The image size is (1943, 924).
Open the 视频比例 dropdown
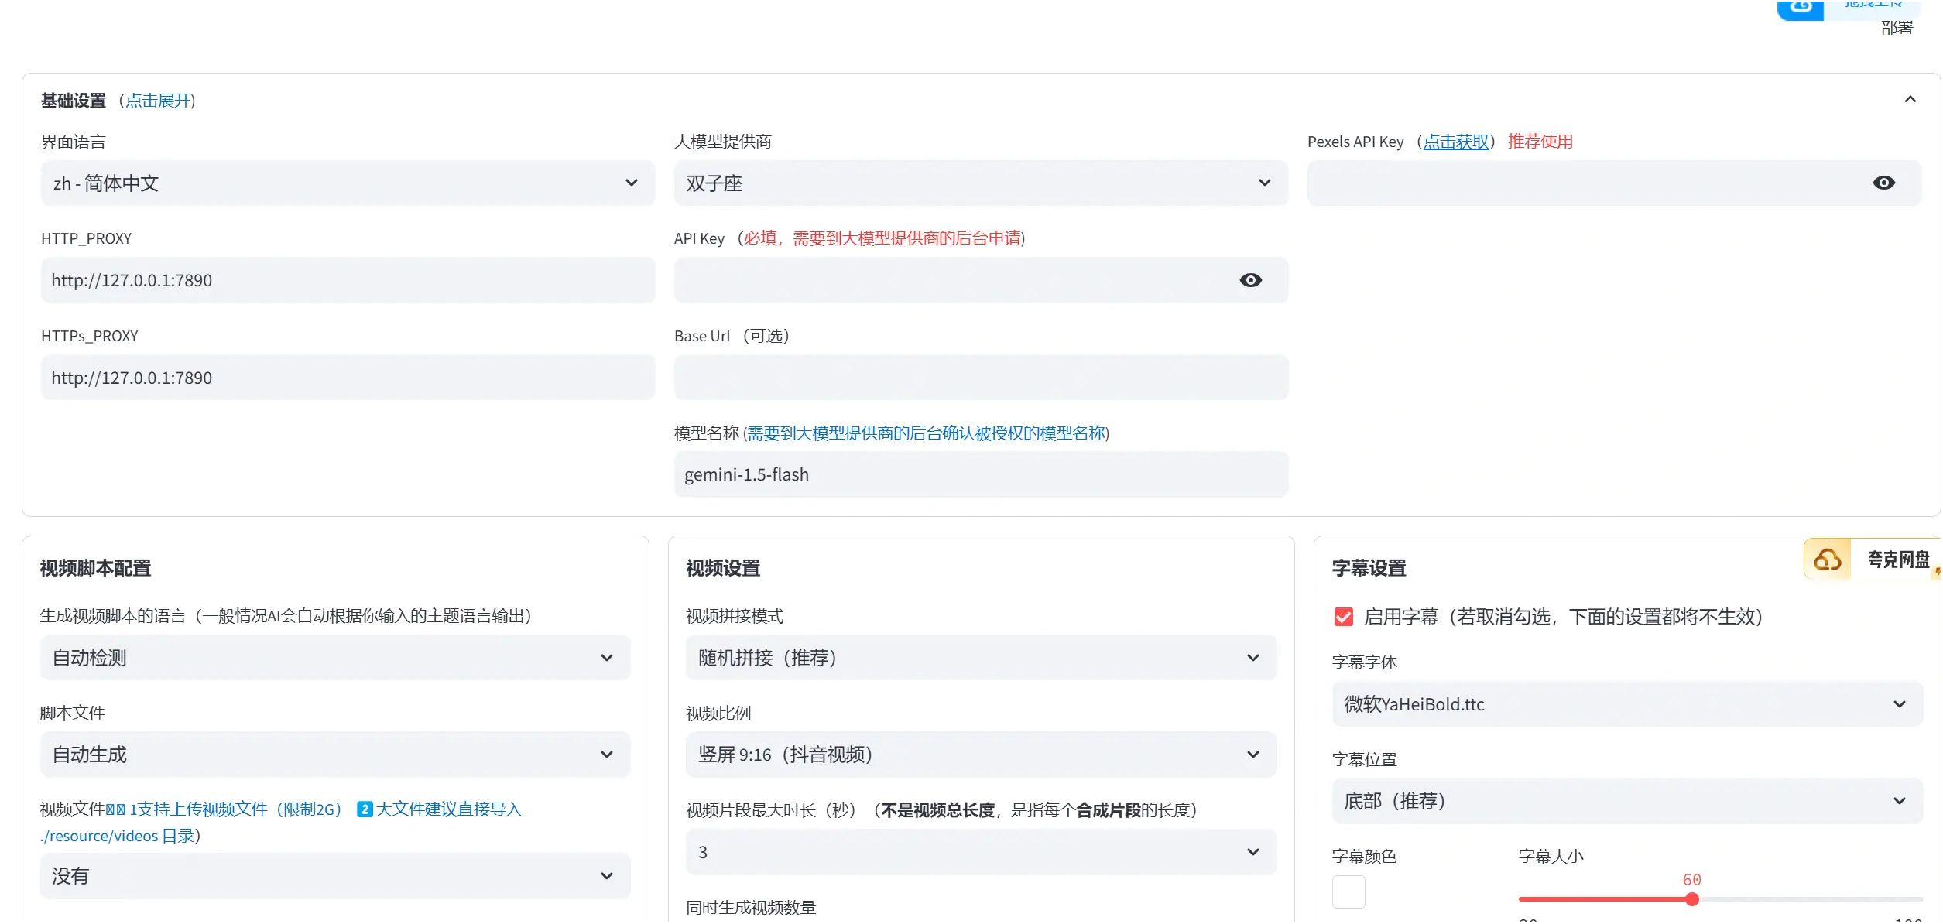pyautogui.click(x=1252, y=755)
